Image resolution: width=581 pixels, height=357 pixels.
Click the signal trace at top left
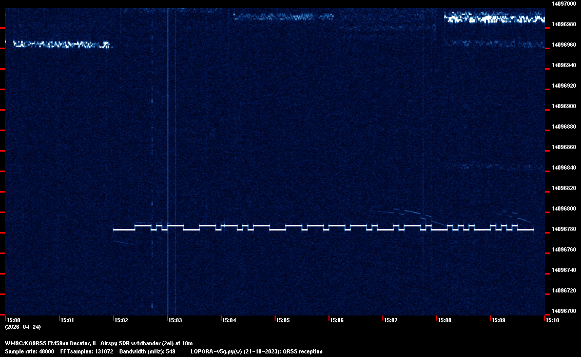(61, 45)
